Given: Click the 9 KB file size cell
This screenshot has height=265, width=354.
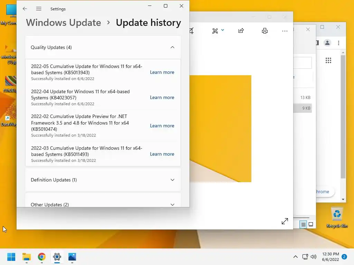Looking at the screenshot, I should 306,108.
